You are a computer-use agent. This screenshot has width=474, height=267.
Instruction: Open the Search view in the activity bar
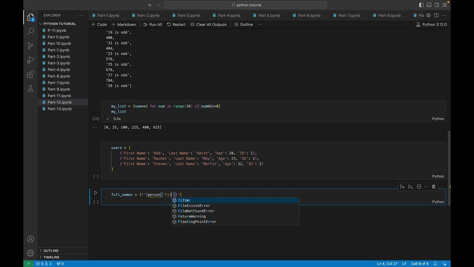pos(30,32)
